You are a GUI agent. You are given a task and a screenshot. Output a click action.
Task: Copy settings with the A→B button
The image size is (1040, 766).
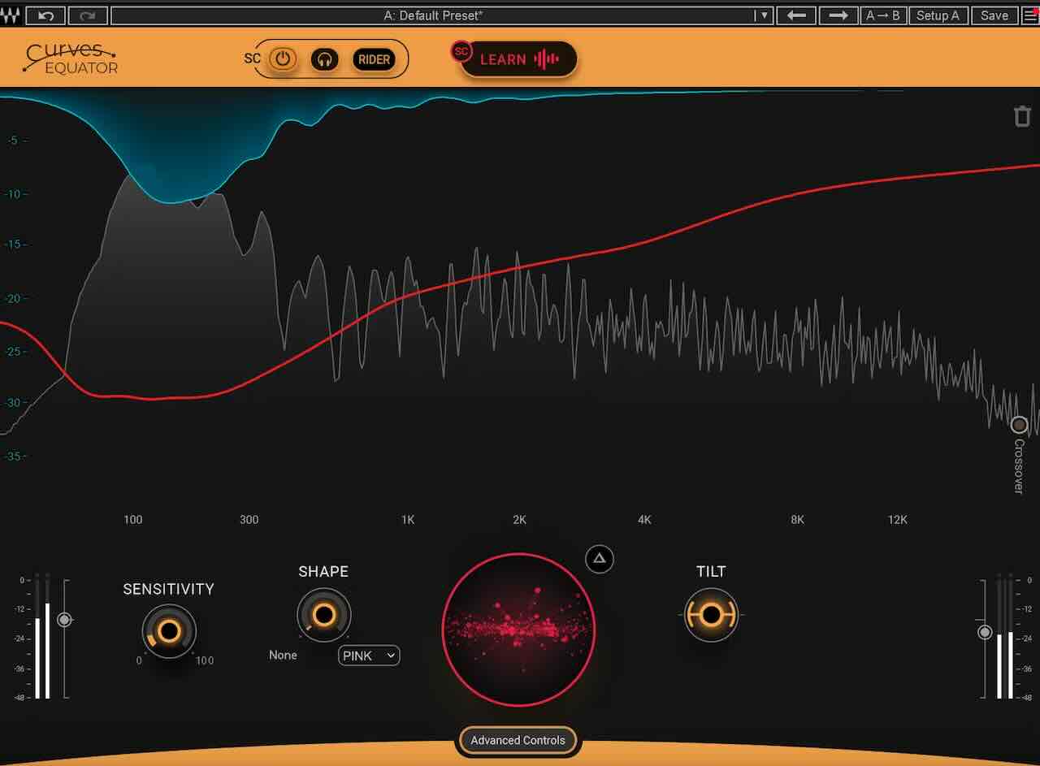point(884,15)
